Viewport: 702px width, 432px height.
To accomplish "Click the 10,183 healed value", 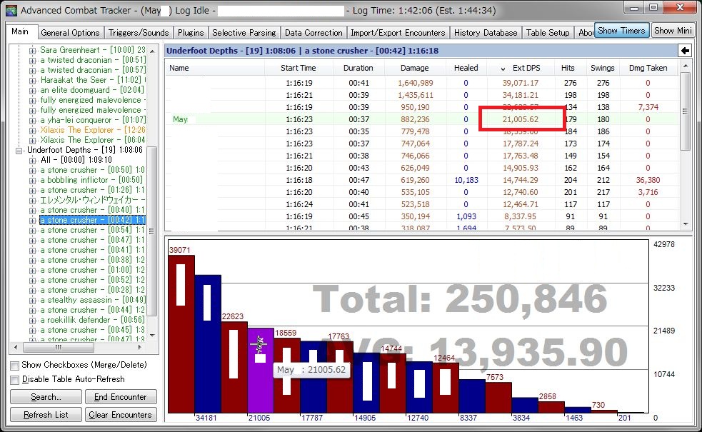I will [466, 181].
